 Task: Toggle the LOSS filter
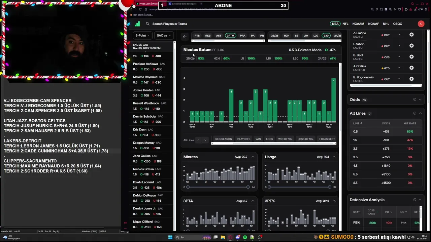tap(269, 139)
